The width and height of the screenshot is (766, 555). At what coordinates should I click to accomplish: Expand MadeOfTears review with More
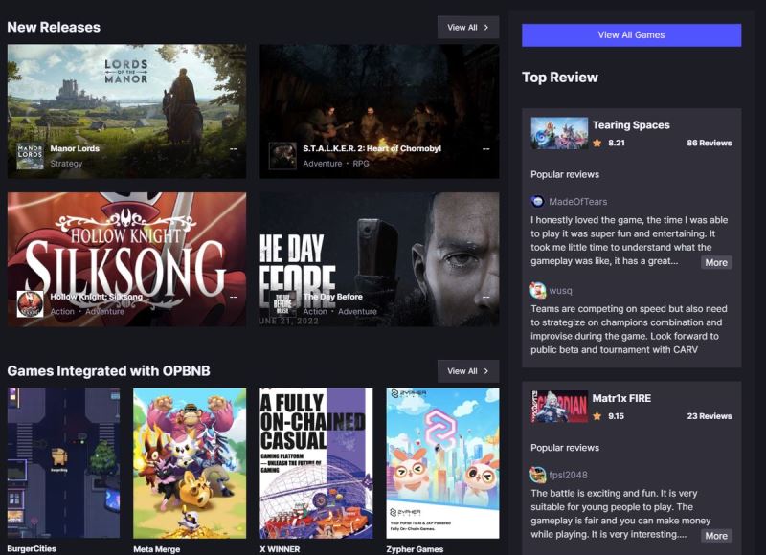(715, 262)
